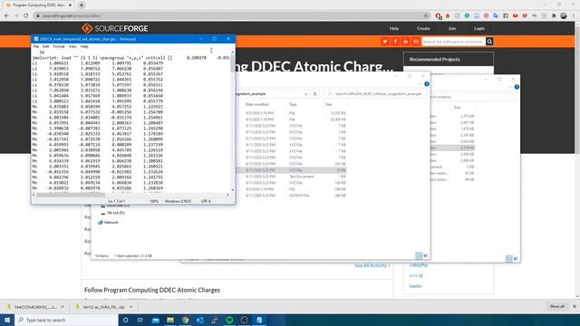This screenshot has width=580, height=326.
Task: Open Spotify on the taskbar
Action: [x=229, y=320]
